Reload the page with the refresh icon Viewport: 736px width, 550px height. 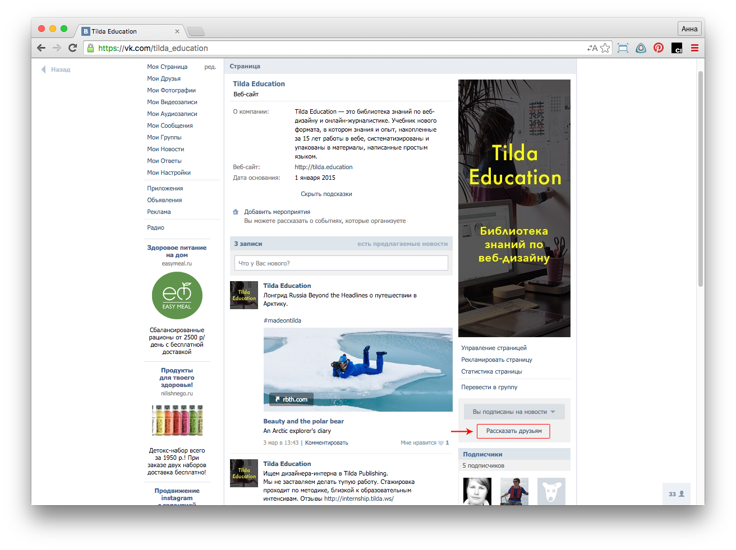[x=72, y=48]
